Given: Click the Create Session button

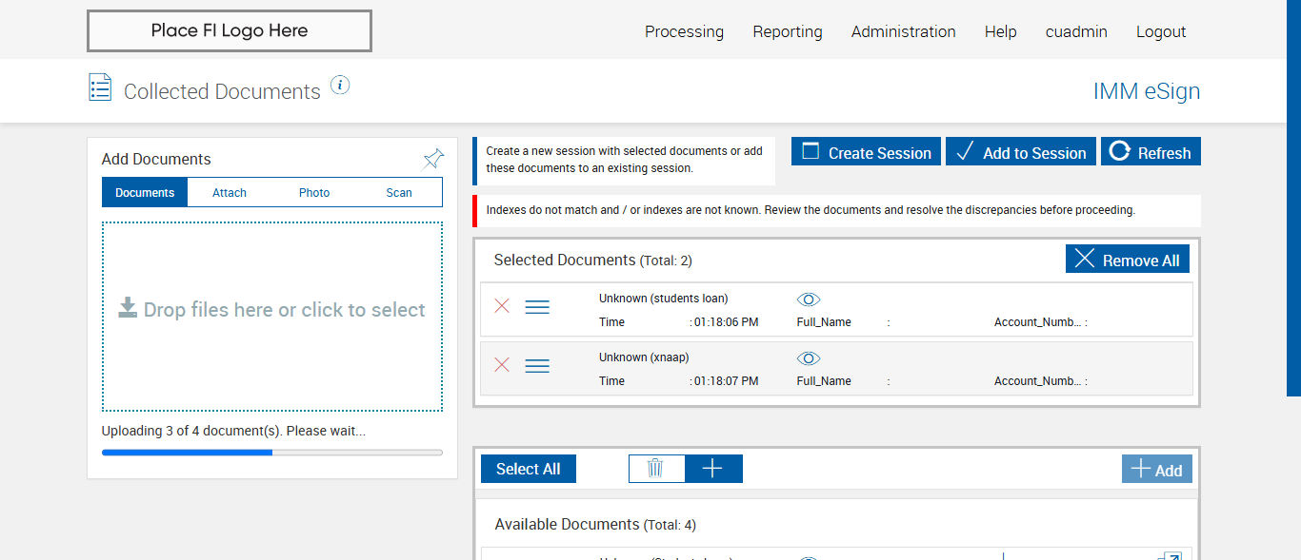Looking at the screenshot, I should (866, 152).
